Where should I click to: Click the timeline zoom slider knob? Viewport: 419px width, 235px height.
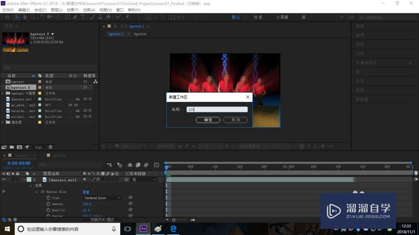tap(174, 220)
